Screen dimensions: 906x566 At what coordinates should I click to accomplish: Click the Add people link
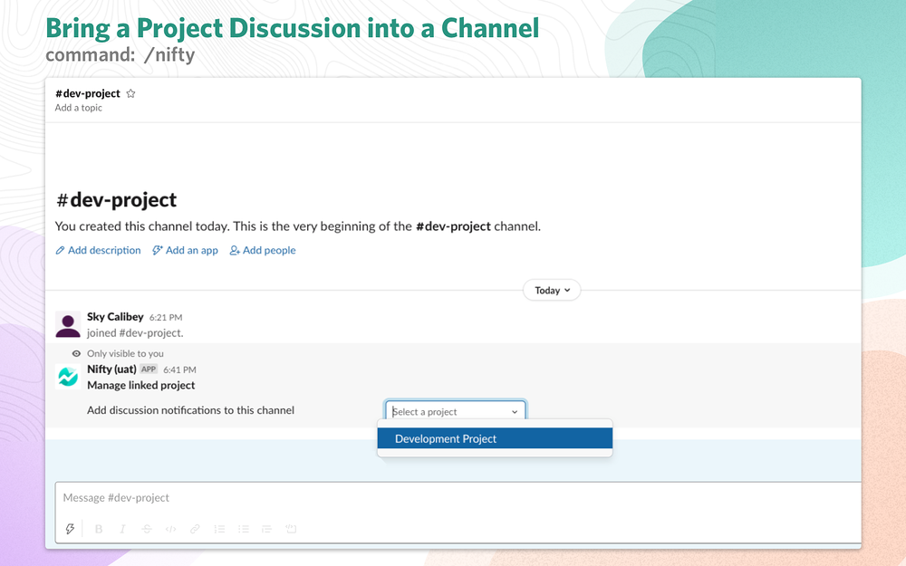click(x=263, y=250)
